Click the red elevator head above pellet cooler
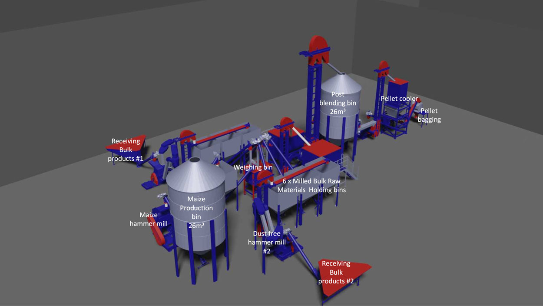The height and width of the screenshot is (306, 543). (383, 66)
